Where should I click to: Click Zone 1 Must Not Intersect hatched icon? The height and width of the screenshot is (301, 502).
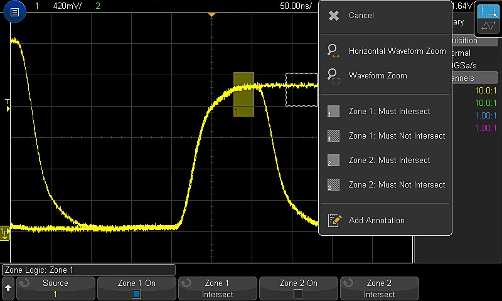[x=333, y=136]
